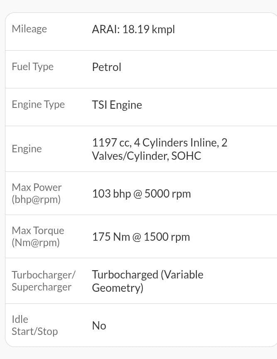Click the Fuel Type label
277x359 pixels.
(x=32, y=67)
